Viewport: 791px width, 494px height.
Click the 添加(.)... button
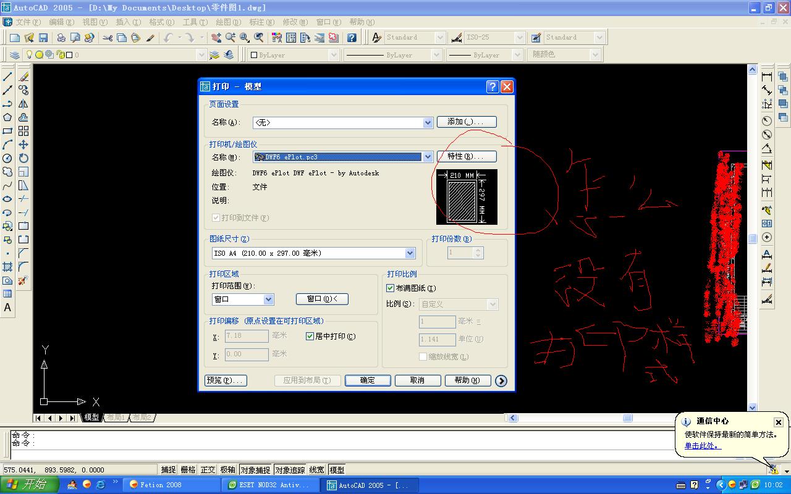467,122
